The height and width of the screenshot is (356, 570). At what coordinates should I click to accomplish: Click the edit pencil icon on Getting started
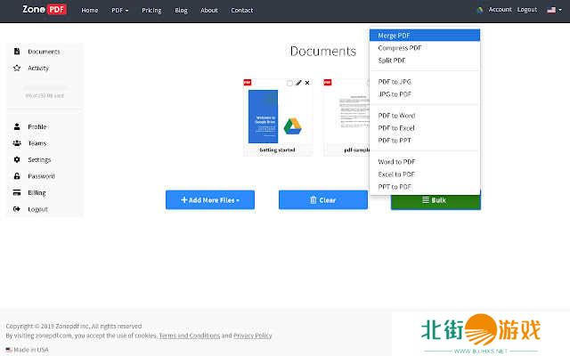point(299,83)
